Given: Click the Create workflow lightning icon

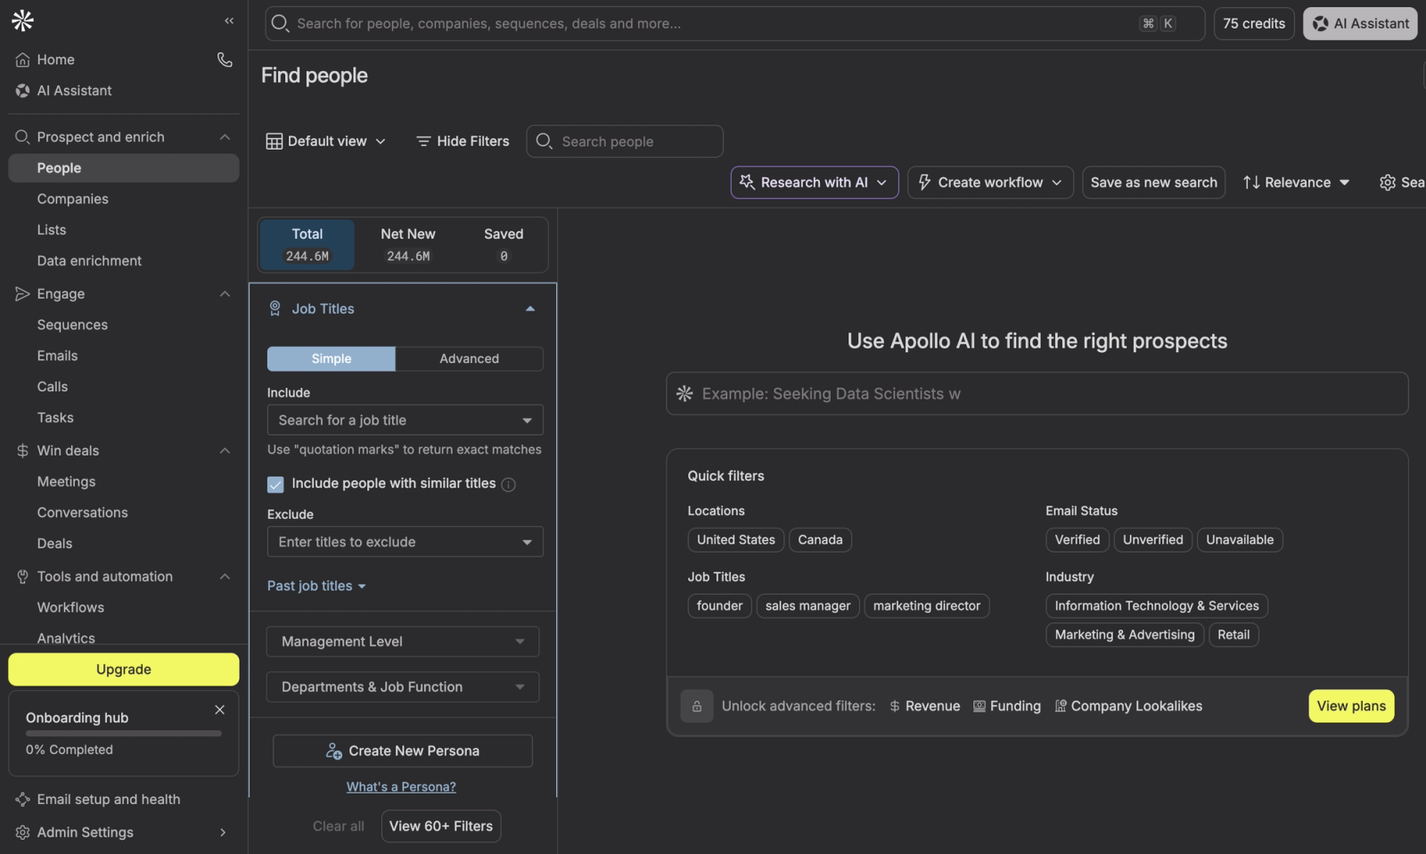Looking at the screenshot, I should click(x=924, y=182).
